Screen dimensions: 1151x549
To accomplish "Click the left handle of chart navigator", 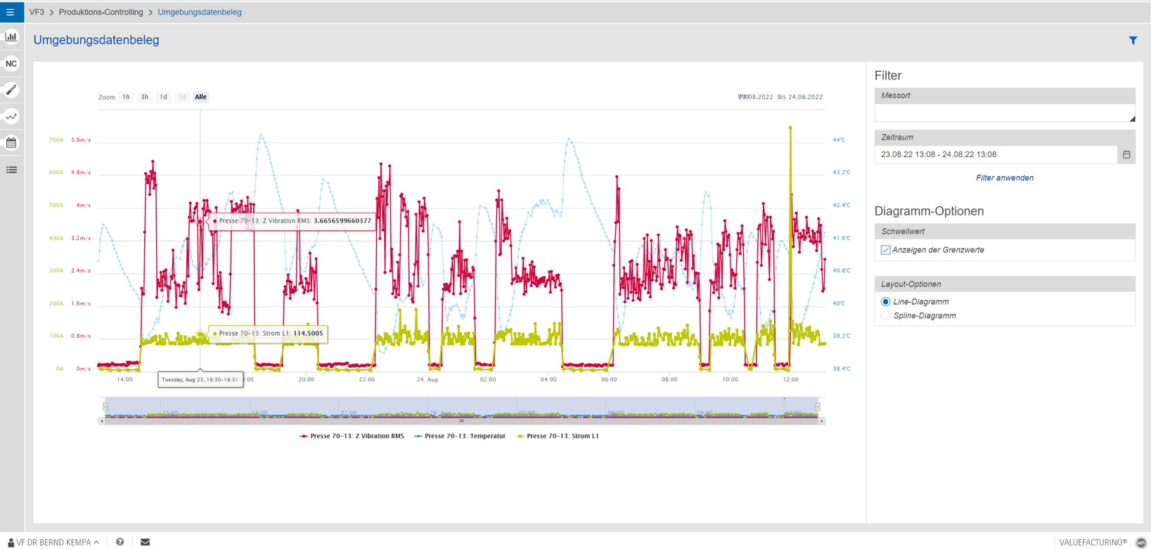I will pyautogui.click(x=105, y=406).
